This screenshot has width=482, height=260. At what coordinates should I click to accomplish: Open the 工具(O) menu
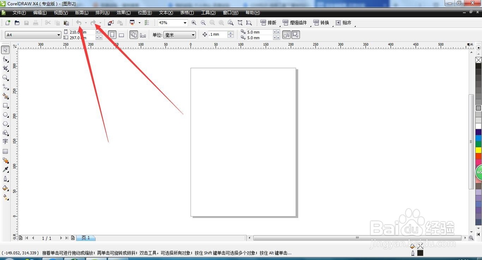[x=208, y=13]
